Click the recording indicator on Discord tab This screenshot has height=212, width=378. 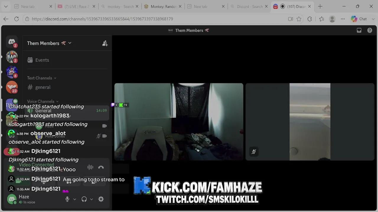coord(283,6)
